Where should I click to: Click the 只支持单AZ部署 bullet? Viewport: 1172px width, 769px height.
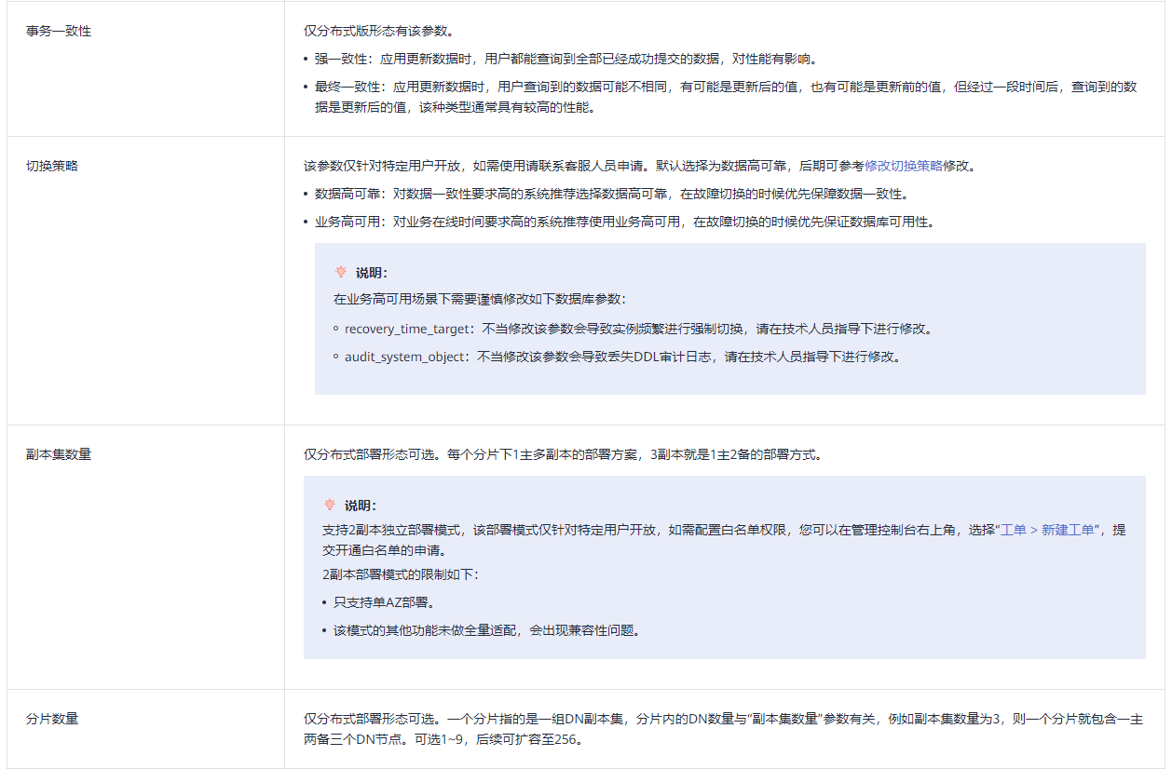[x=384, y=602]
